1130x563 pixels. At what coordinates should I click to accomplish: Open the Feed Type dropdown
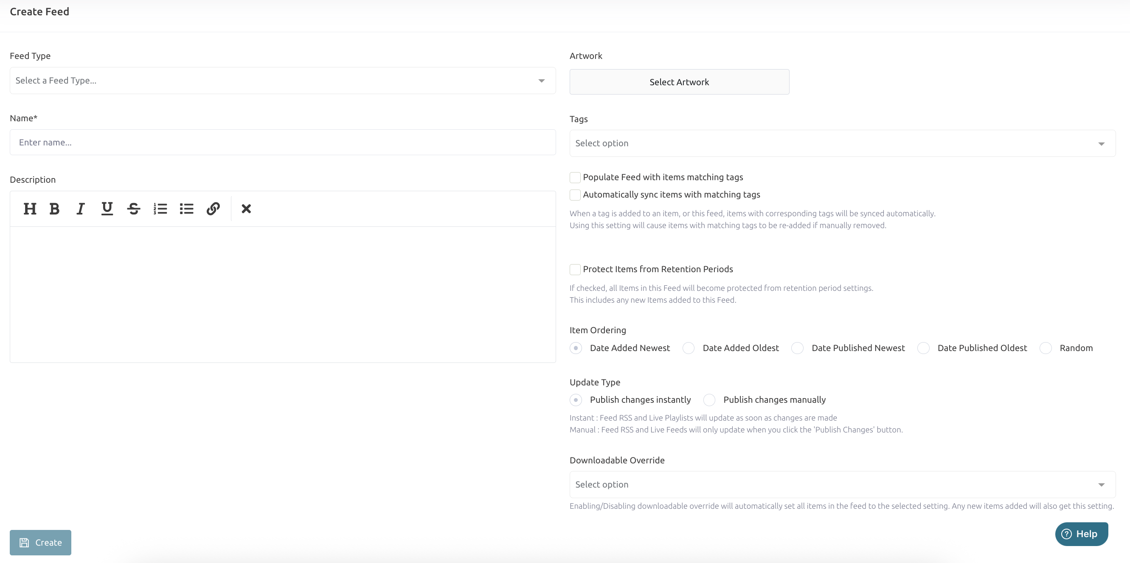pyautogui.click(x=283, y=81)
